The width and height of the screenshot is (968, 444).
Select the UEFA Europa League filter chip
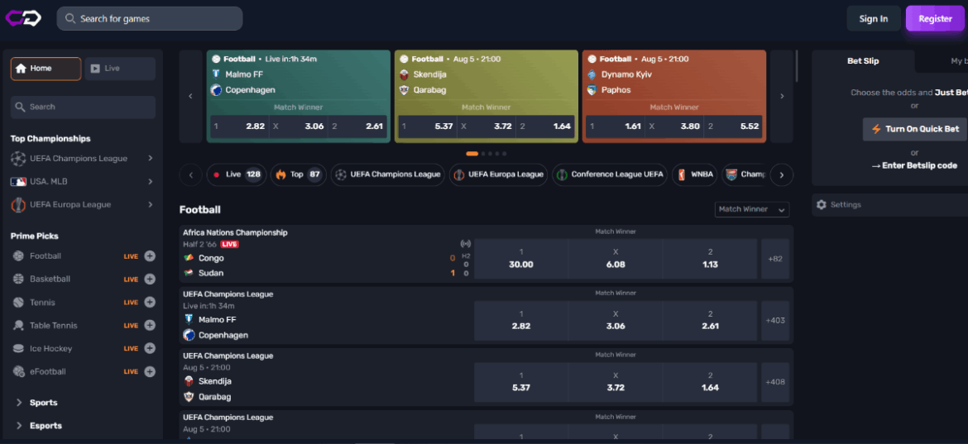[498, 174]
